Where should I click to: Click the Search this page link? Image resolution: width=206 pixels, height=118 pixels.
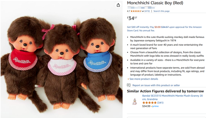pyautogui.click(x=161, y=11)
